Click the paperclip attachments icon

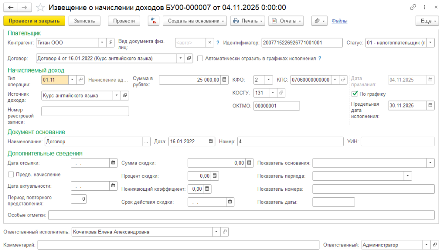point(317,21)
